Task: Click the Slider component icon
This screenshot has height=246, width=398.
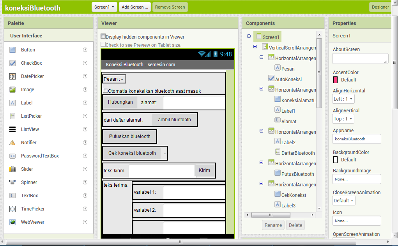Action: coord(12,169)
